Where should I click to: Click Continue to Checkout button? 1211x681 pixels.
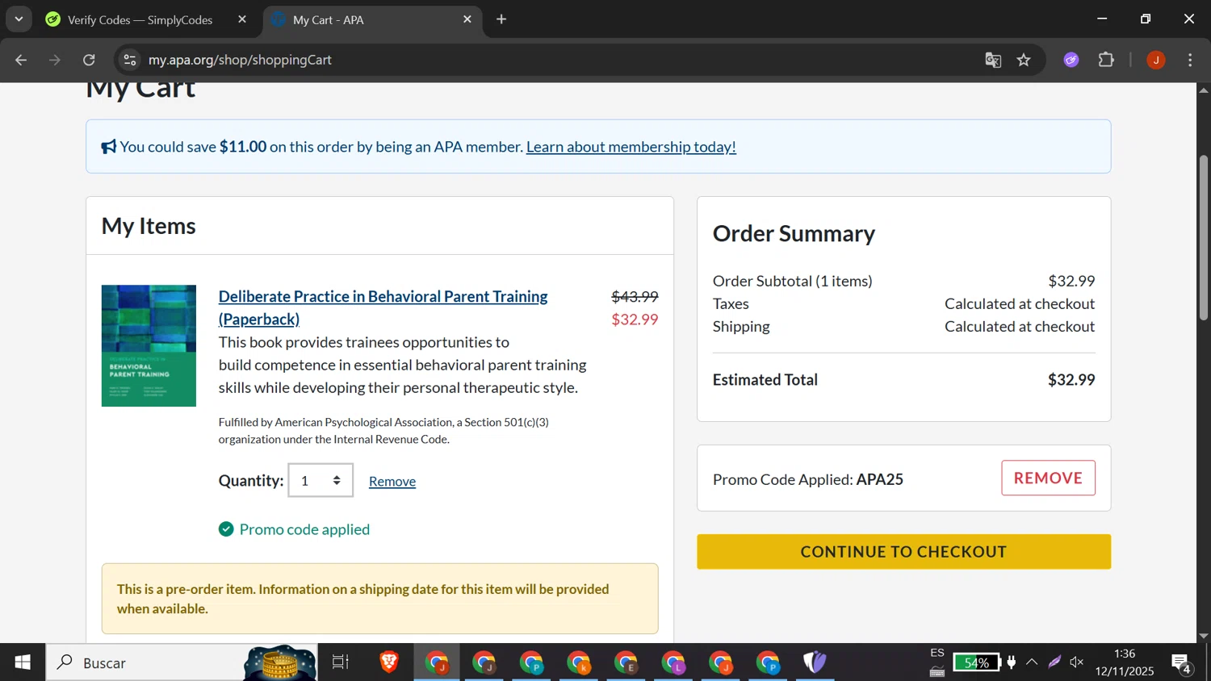point(903,552)
